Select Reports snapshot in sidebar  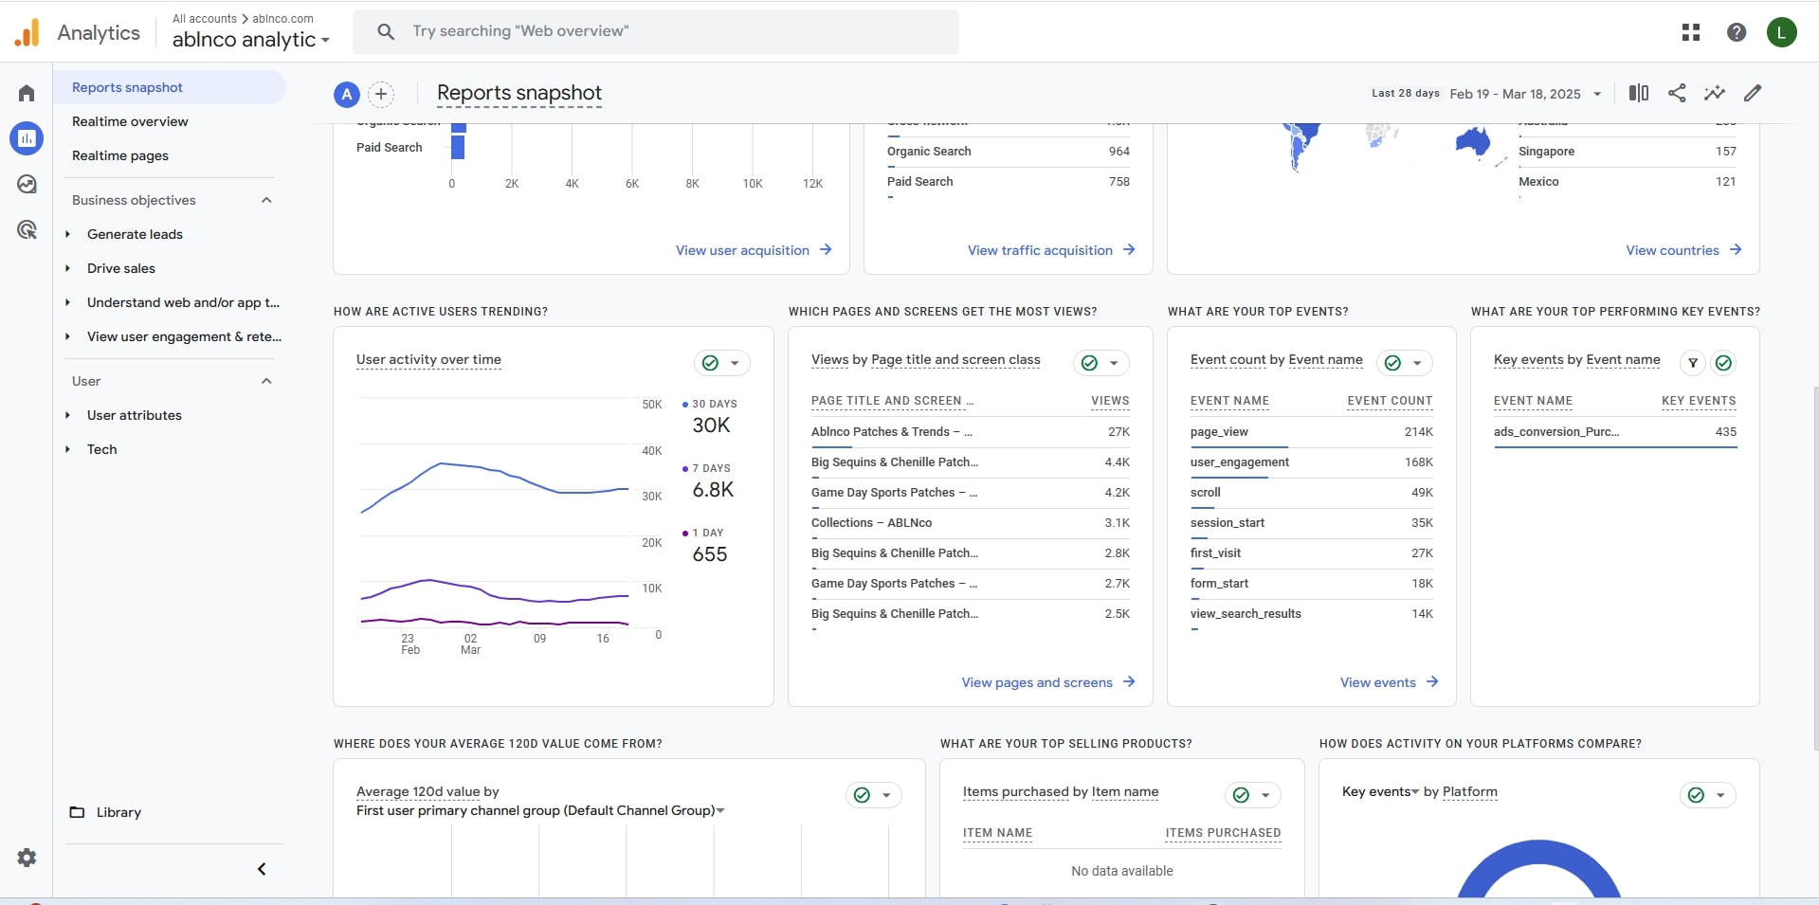[169, 87]
